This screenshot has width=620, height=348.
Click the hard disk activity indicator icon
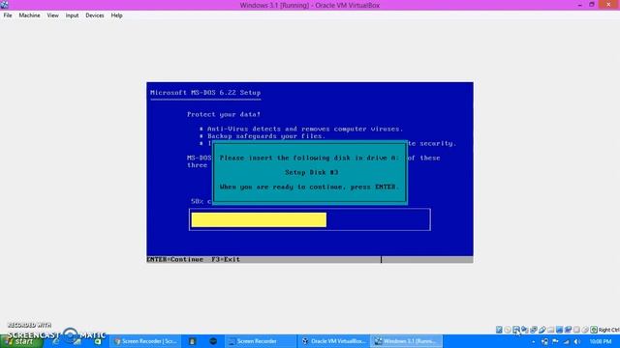tap(499, 330)
